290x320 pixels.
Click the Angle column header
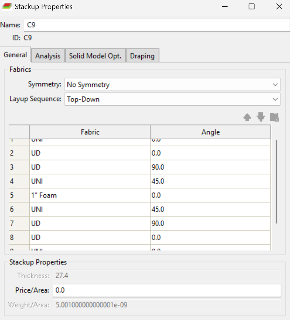tap(210, 132)
